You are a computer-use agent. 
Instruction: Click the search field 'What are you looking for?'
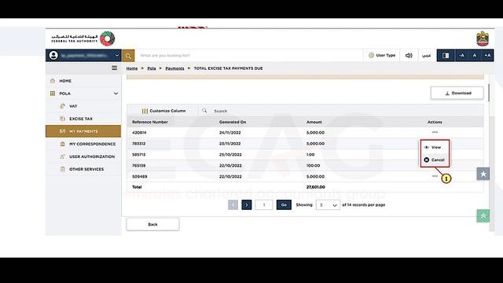tap(248, 56)
